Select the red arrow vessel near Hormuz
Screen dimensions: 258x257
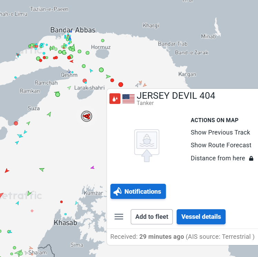click(72, 61)
